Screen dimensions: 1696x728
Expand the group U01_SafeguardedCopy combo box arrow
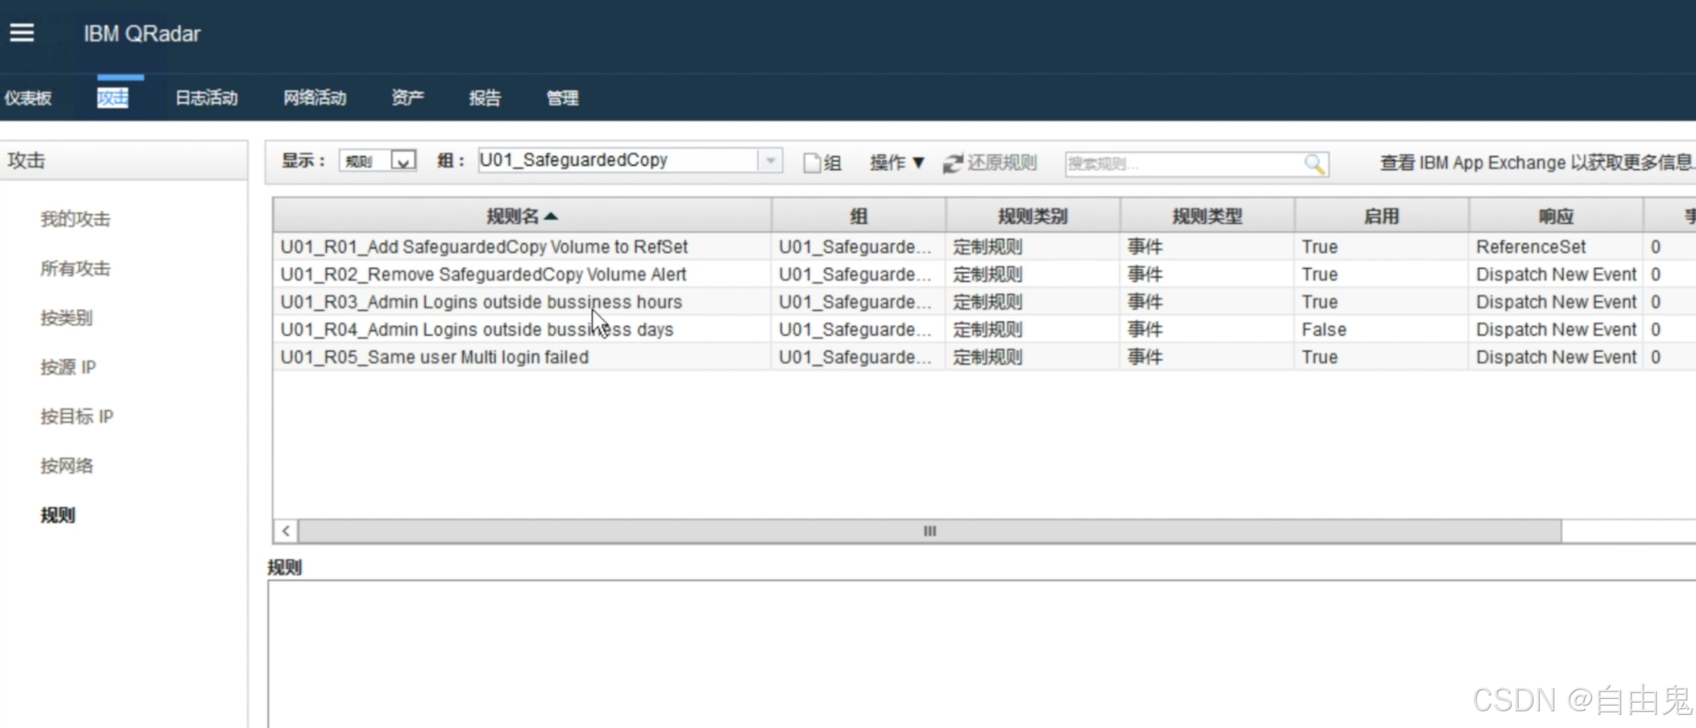tap(770, 161)
